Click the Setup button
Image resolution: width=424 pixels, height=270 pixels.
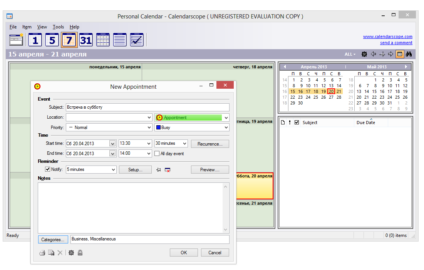135,170
